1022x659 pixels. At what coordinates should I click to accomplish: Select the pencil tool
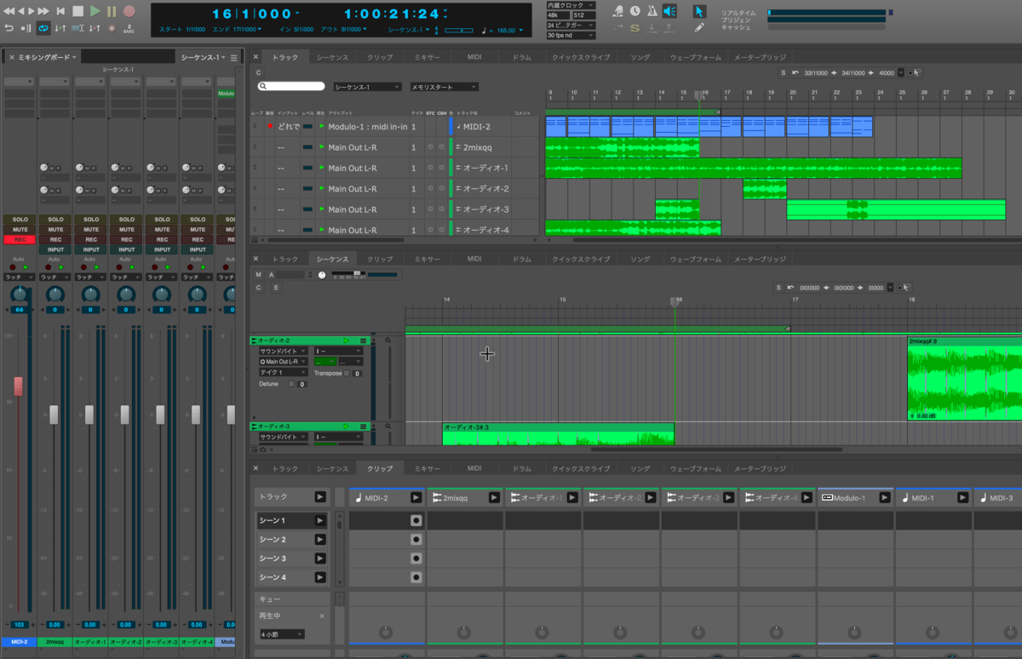[699, 28]
